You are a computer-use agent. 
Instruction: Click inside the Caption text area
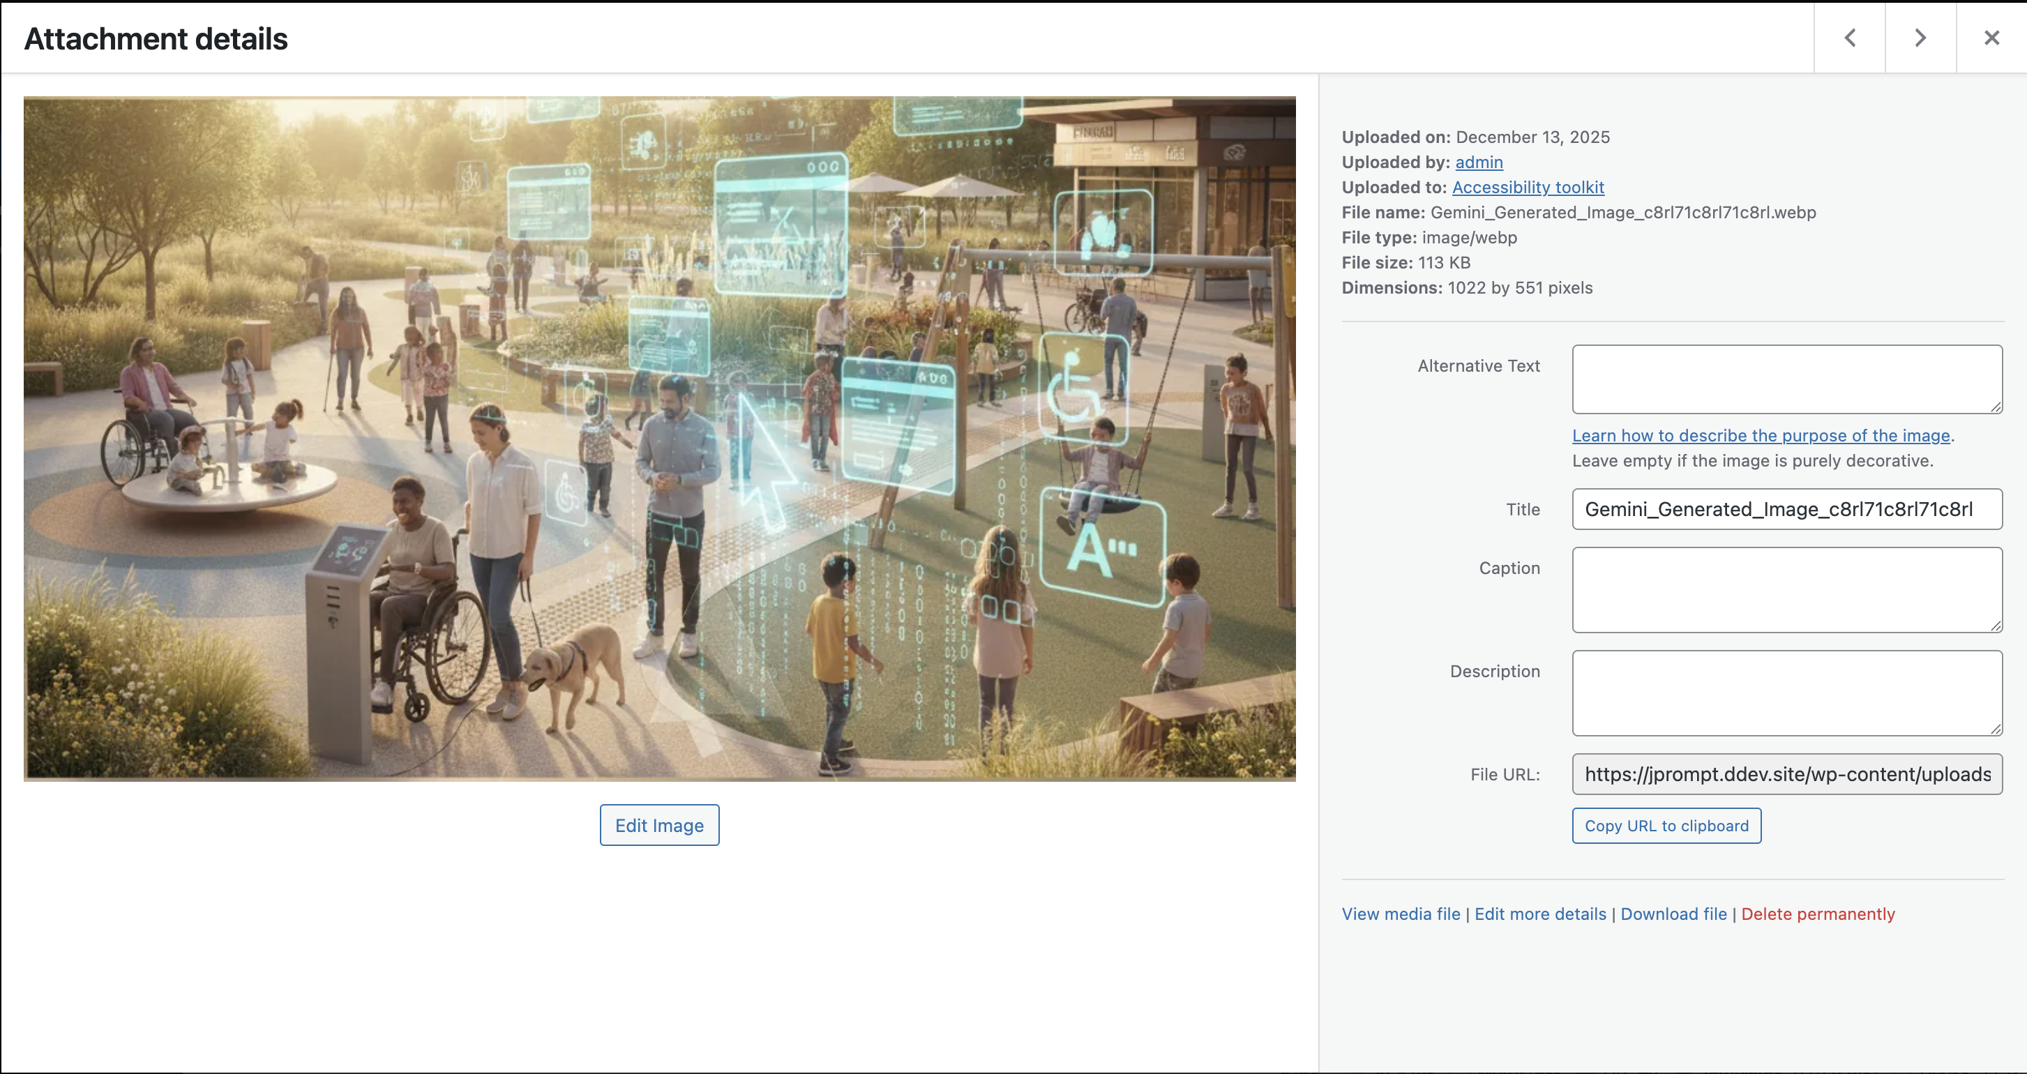click(x=1787, y=590)
